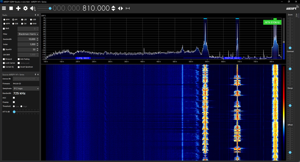Mute audio with the speaker icon
This screenshot has width=300, height=162.
(x=32, y=8)
